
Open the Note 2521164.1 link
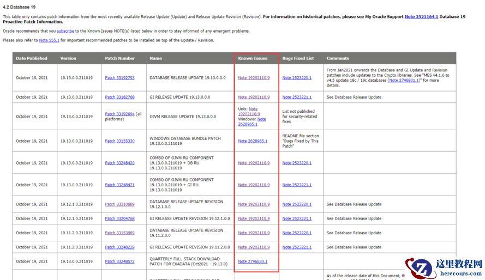[421, 17]
